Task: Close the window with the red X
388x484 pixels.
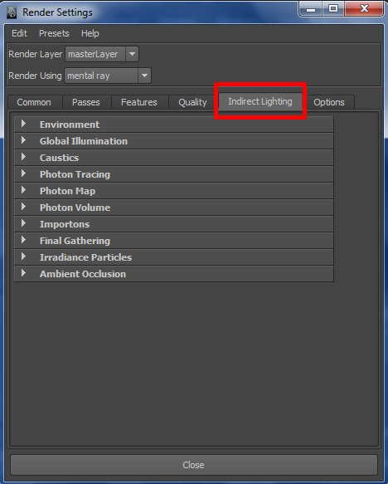Action: point(364,8)
